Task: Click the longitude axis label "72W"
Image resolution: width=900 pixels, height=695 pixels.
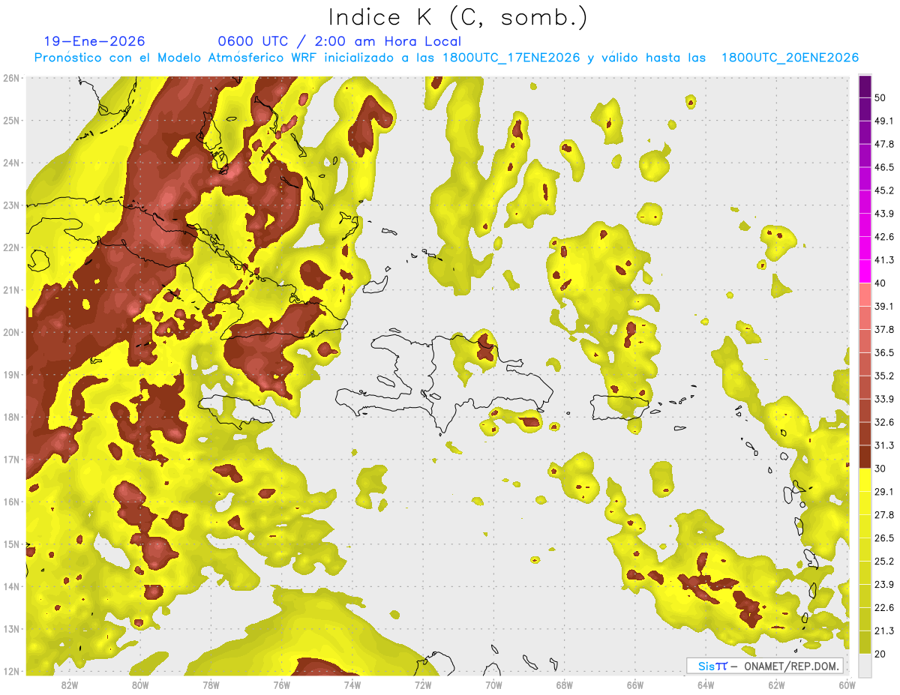Action: [423, 685]
